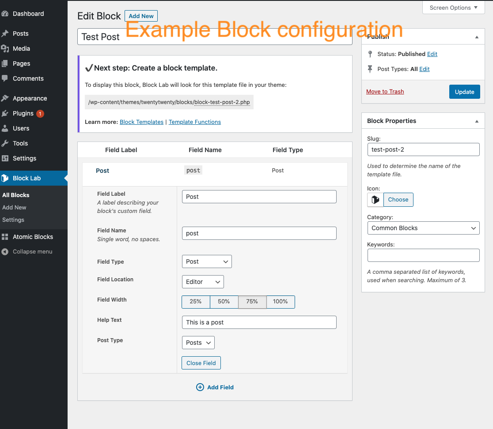Open the Block Templates link
493x429 pixels.
pyautogui.click(x=141, y=122)
